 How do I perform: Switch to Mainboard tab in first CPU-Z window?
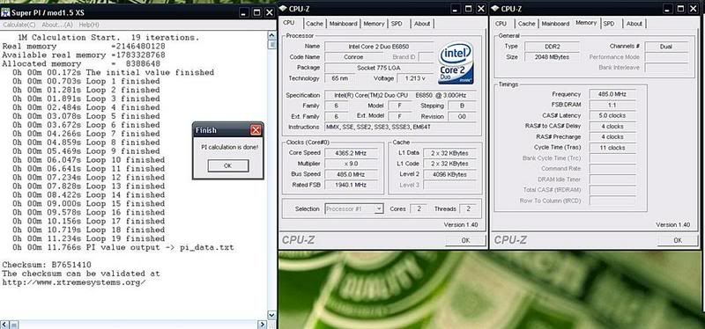tap(343, 24)
